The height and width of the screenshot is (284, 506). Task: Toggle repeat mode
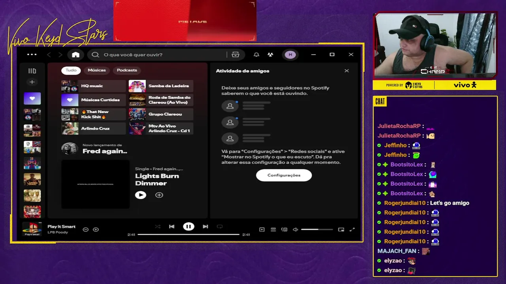(220, 226)
